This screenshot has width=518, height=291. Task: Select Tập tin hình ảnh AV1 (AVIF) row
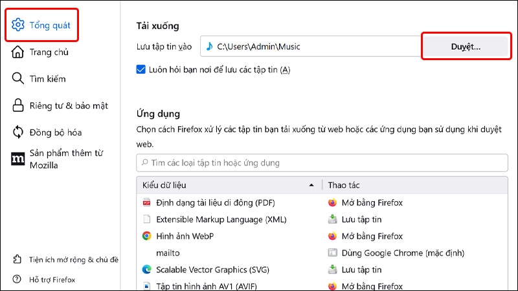(x=322, y=286)
